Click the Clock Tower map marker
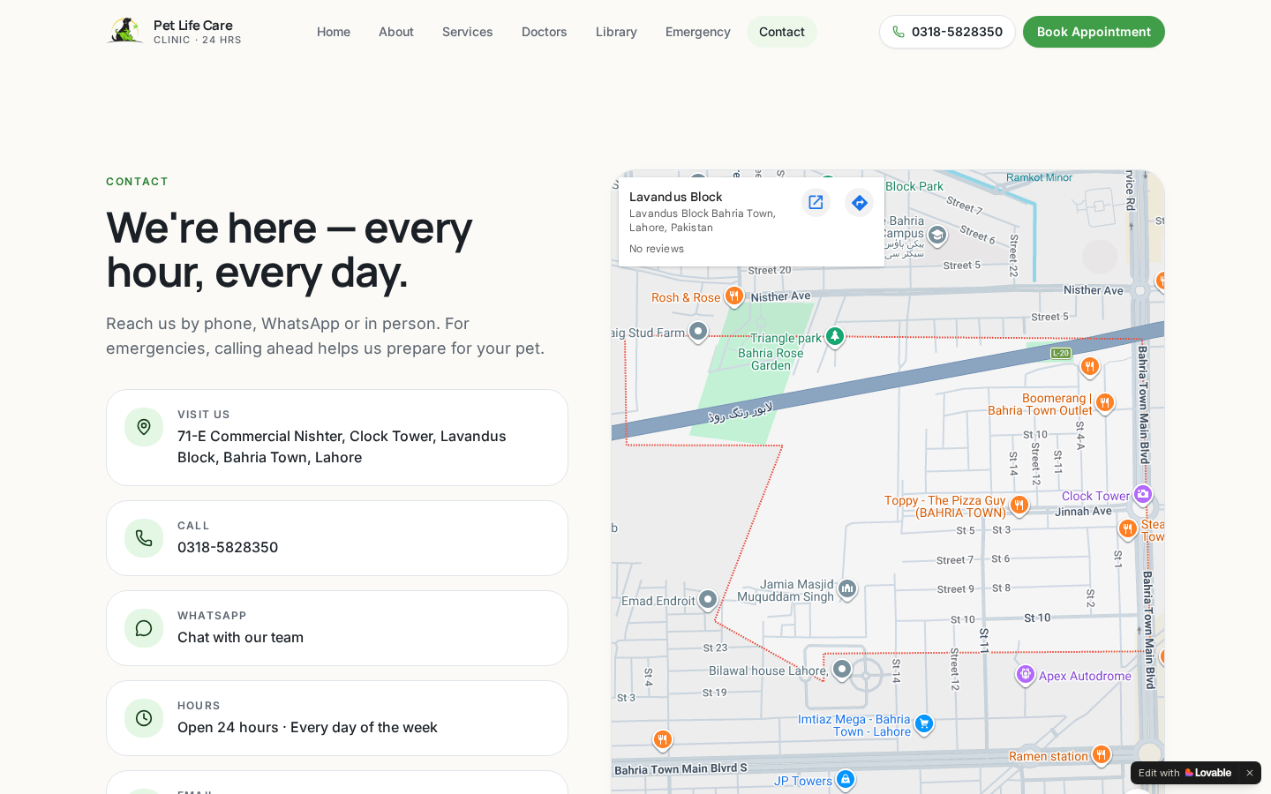The width and height of the screenshot is (1271, 794). [x=1143, y=495]
